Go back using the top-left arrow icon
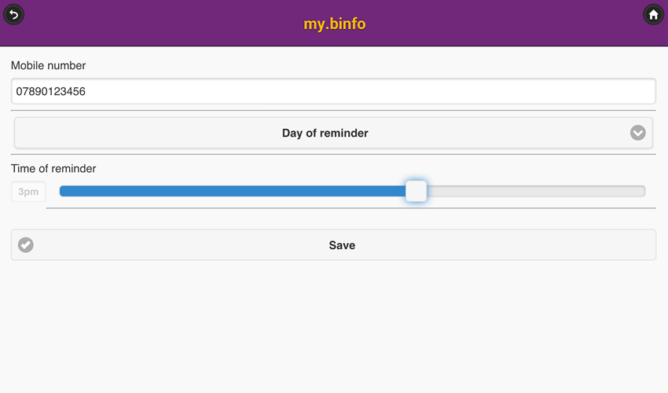 [13, 14]
